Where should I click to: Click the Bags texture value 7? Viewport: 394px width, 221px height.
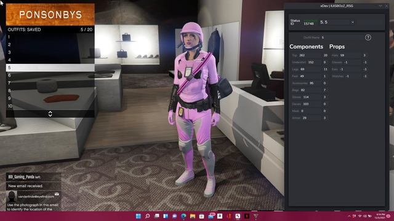pyautogui.click(x=325, y=90)
